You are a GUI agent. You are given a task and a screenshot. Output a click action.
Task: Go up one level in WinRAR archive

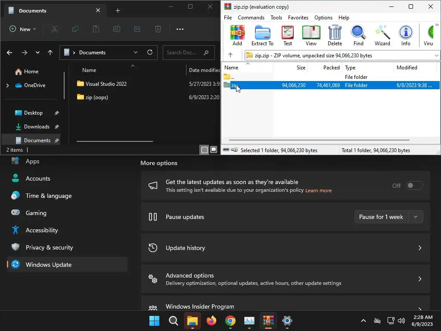[230, 55]
